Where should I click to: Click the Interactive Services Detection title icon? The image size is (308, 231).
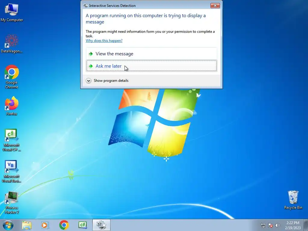tap(85, 5)
